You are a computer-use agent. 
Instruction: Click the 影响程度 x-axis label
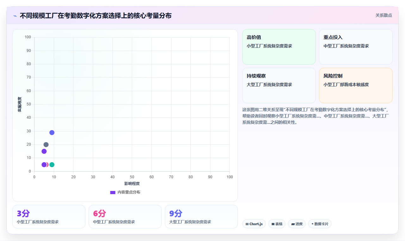pos(132,184)
